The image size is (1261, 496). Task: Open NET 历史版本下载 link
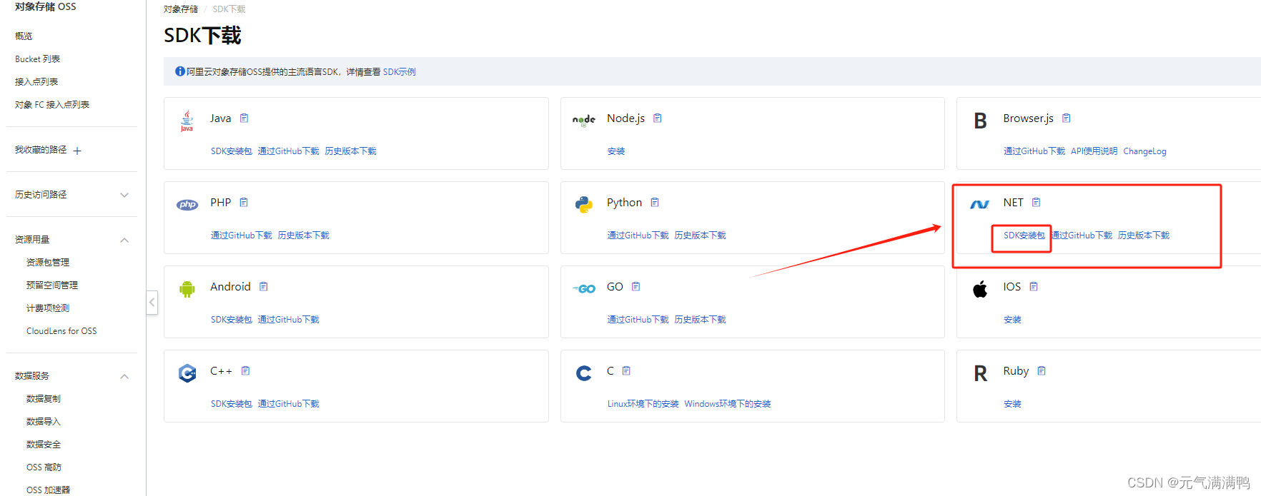coord(1144,236)
